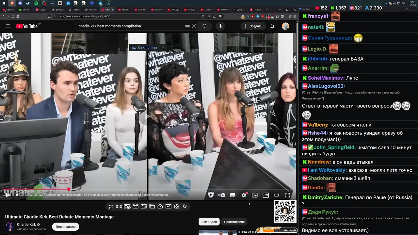Viewport: 418px width, 235px height.
Task: Subscribe with Подписаться button
Action: 65,227
